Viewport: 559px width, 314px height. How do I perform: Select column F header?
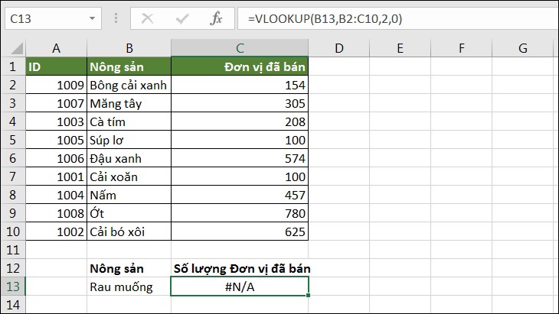[x=461, y=48]
